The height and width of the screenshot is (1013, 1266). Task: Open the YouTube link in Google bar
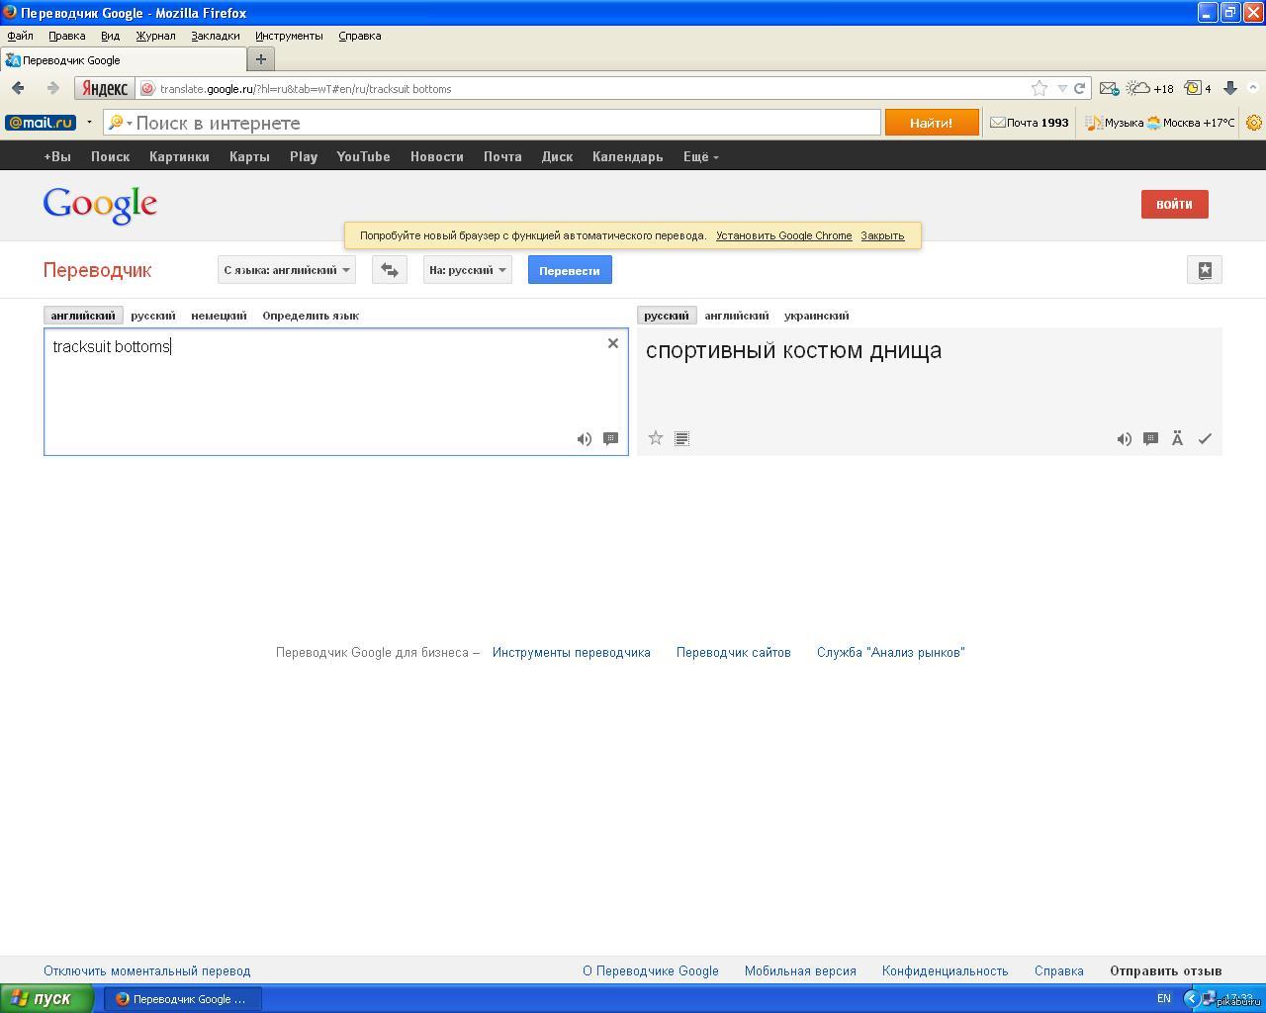click(x=363, y=156)
